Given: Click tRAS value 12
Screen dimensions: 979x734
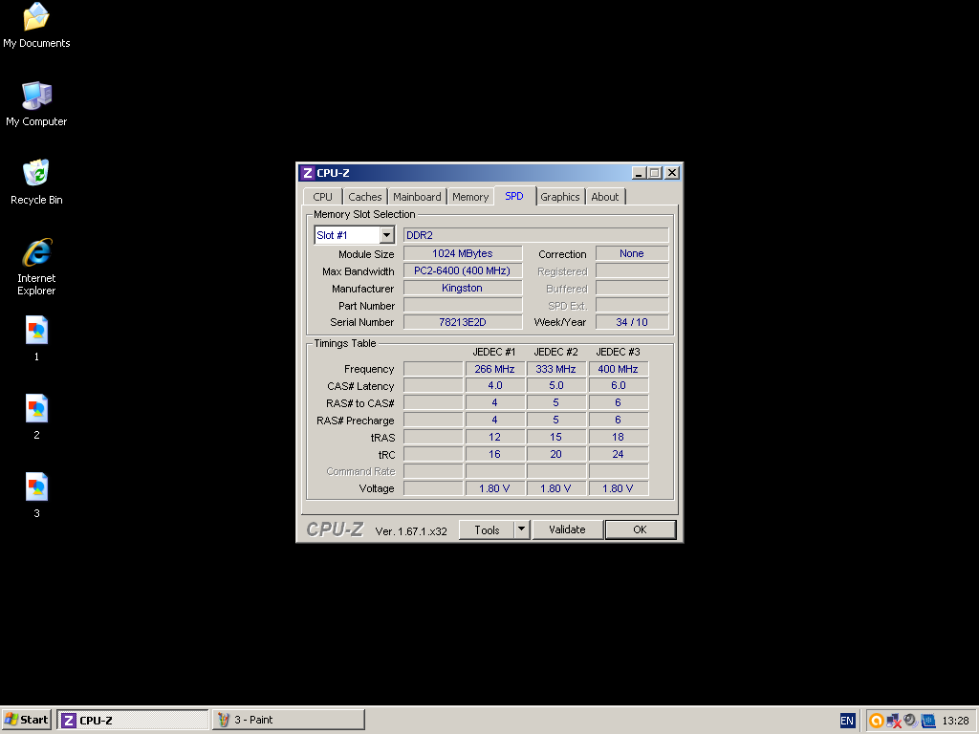Looking at the screenshot, I should click(494, 437).
